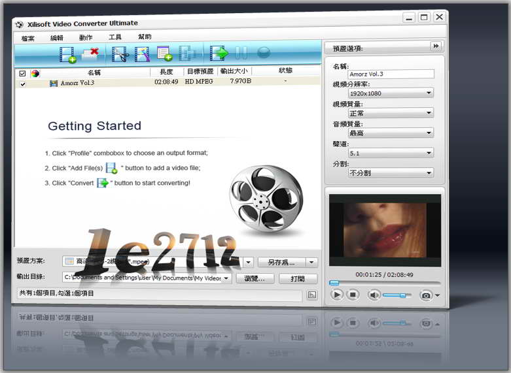
Task: Click the 另存為... button
Action: pos(282,262)
